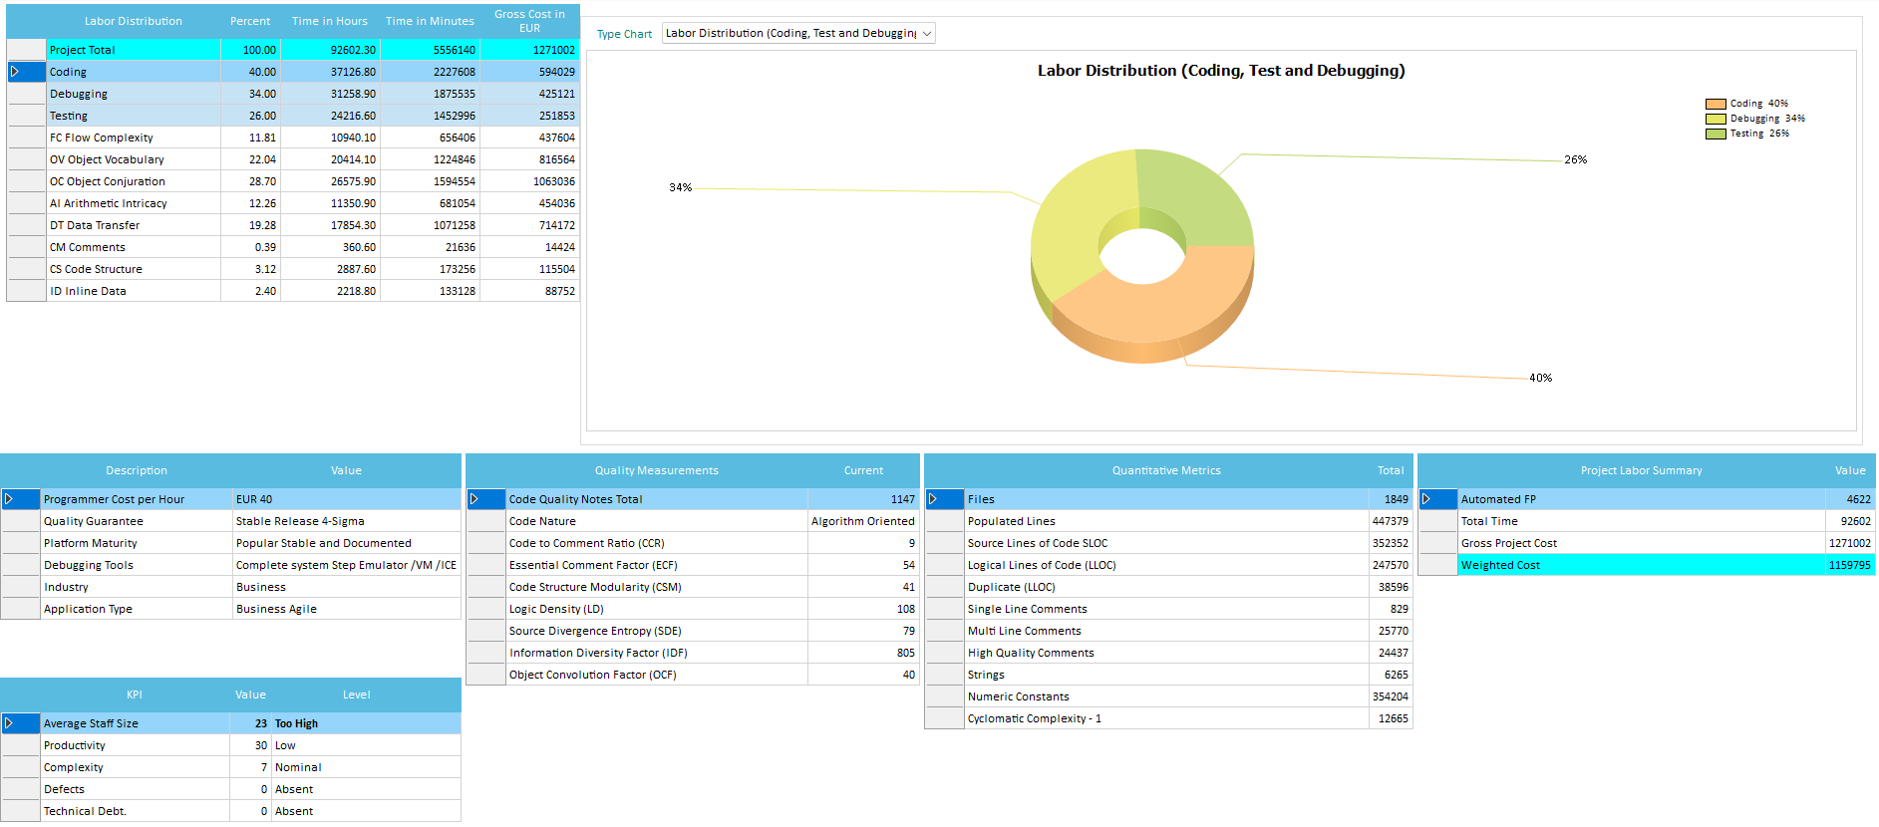Click the Quality Measurements column header
This screenshot has width=1879, height=827.
(x=656, y=470)
